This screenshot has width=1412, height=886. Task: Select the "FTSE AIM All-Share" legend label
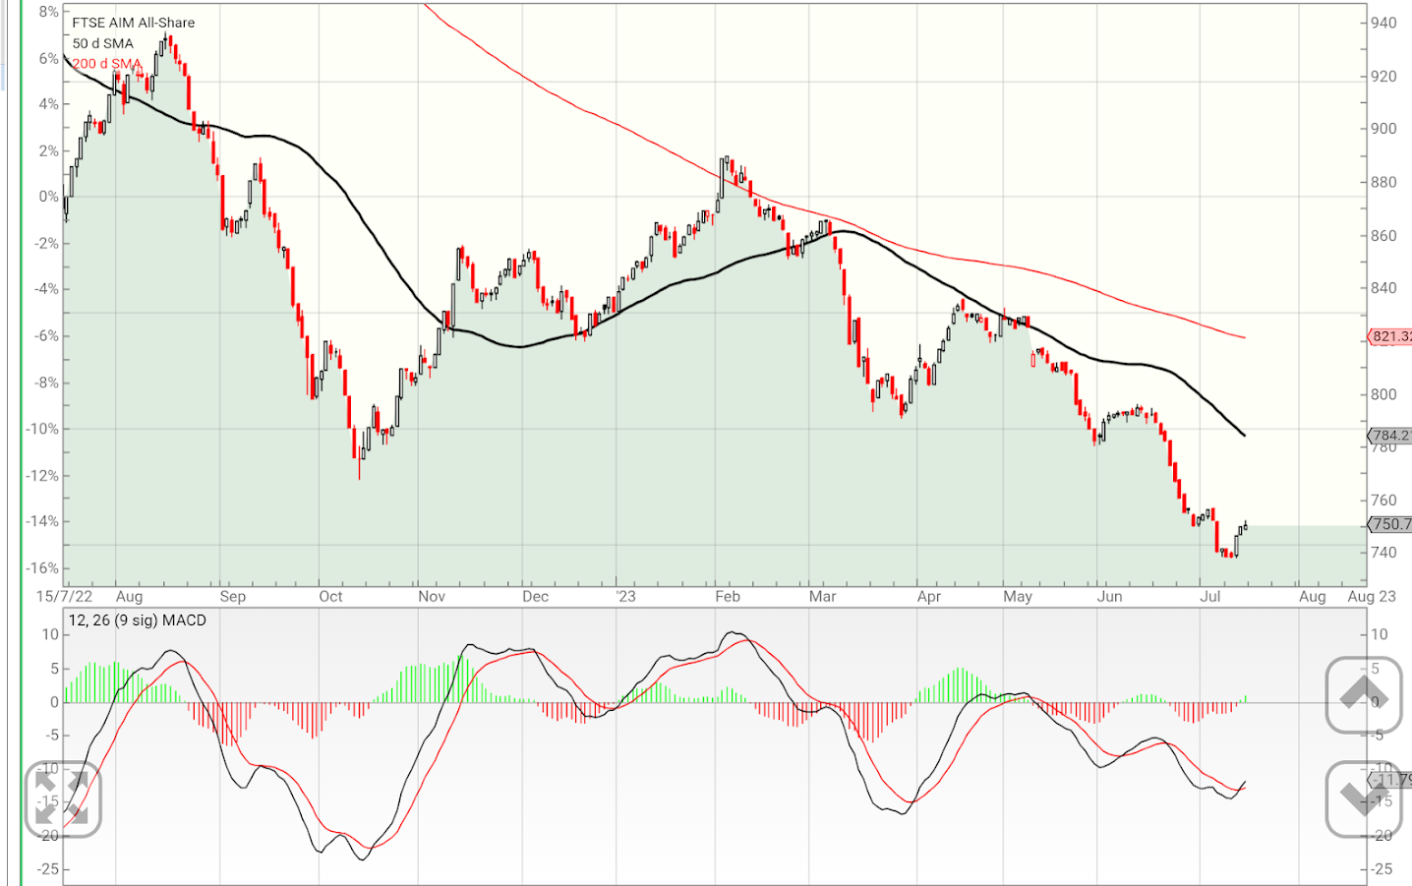coord(134,23)
